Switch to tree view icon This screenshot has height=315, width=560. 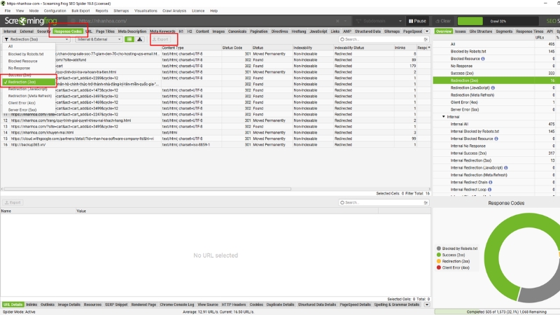139,39
